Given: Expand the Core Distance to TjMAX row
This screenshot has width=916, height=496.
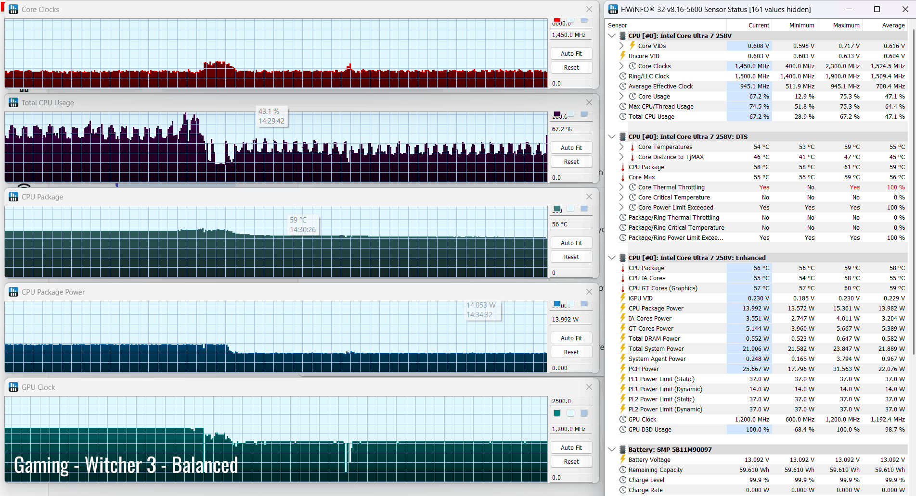Looking at the screenshot, I should click(x=621, y=157).
